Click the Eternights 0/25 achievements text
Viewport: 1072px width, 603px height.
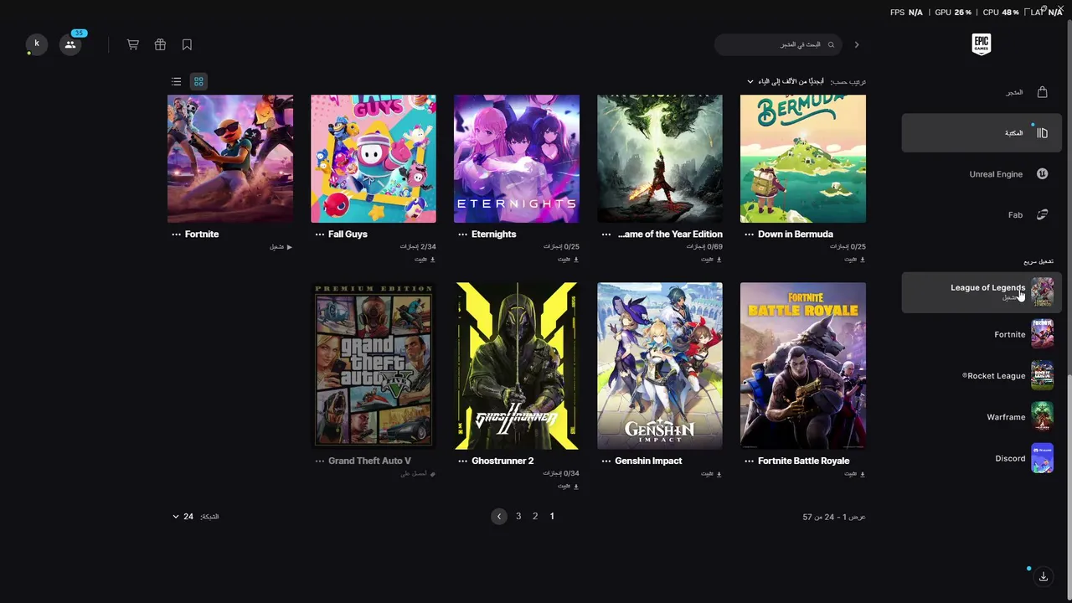[x=561, y=247]
